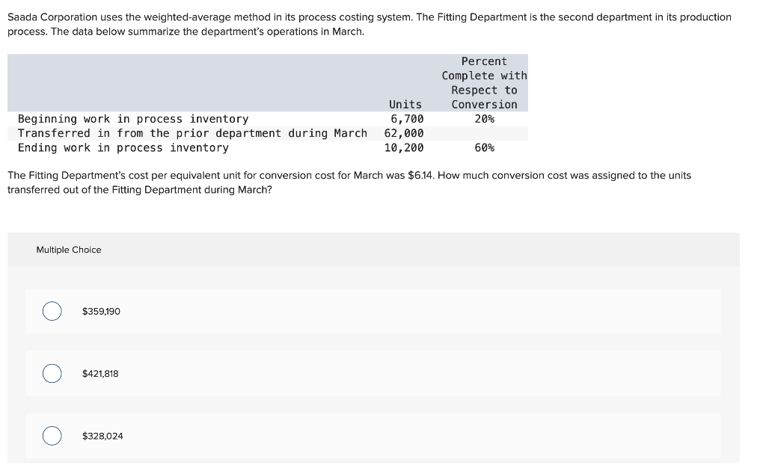
Task: Select the second answer option row
Action: pos(373,373)
